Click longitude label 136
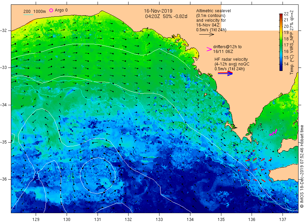306x224 pixels. coord(252,220)
